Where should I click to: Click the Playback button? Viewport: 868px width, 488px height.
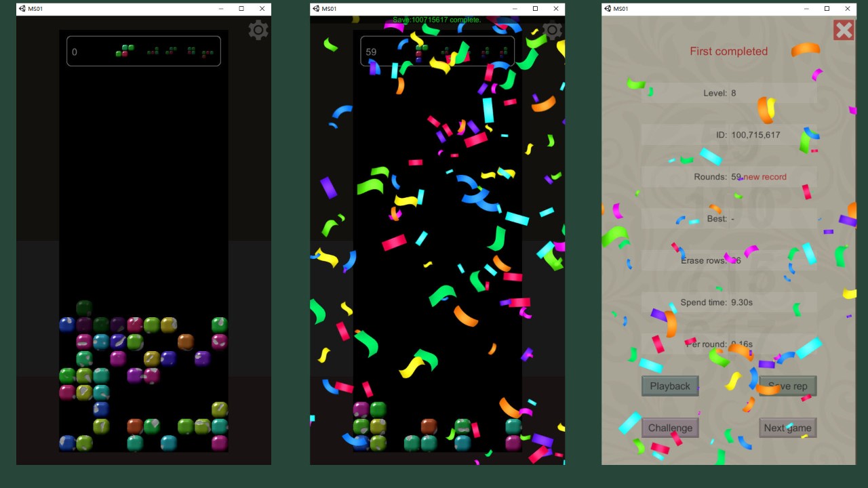pyautogui.click(x=670, y=386)
